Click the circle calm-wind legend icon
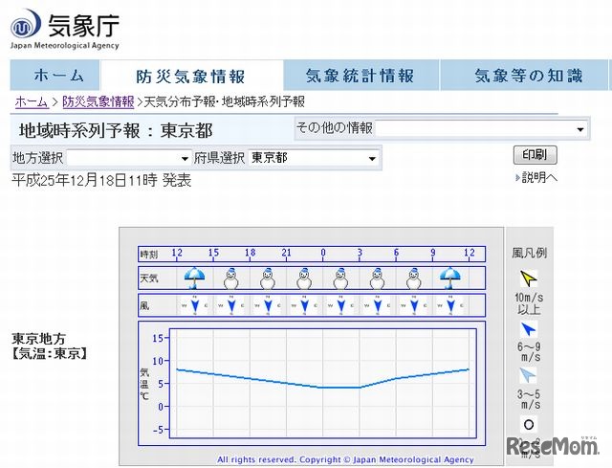This screenshot has width=612, height=468. click(529, 425)
